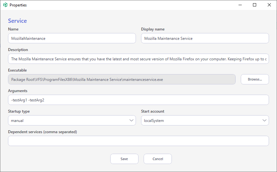Click the Description label
Image resolution: width=277 pixels, height=172 pixels.
[18, 50]
